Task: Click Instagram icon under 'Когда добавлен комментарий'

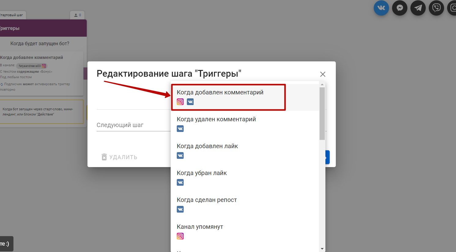Action: pos(180,102)
